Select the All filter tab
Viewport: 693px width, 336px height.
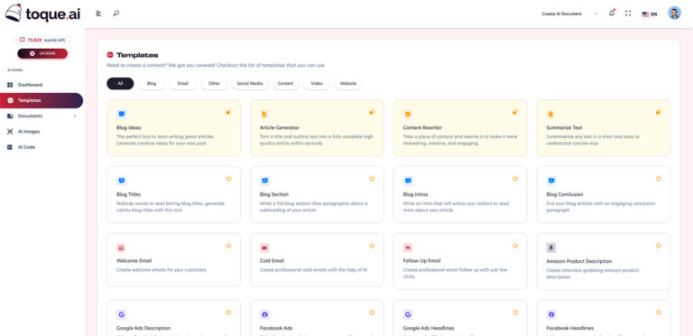120,84
